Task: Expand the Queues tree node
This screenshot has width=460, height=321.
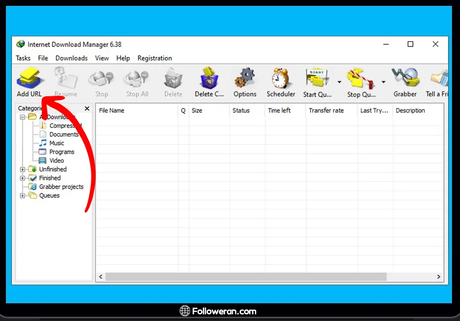Action: point(22,196)
